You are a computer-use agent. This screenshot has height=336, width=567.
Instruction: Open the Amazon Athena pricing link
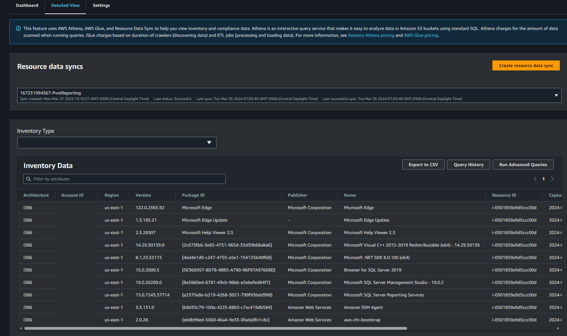371,35
